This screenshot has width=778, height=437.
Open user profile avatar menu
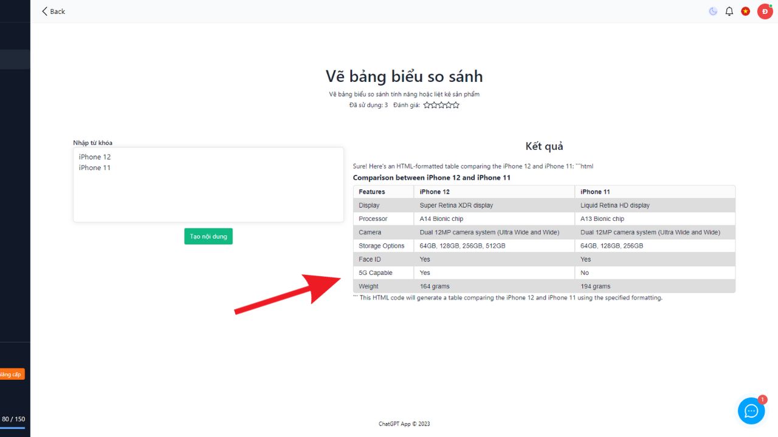click(765, 12)
